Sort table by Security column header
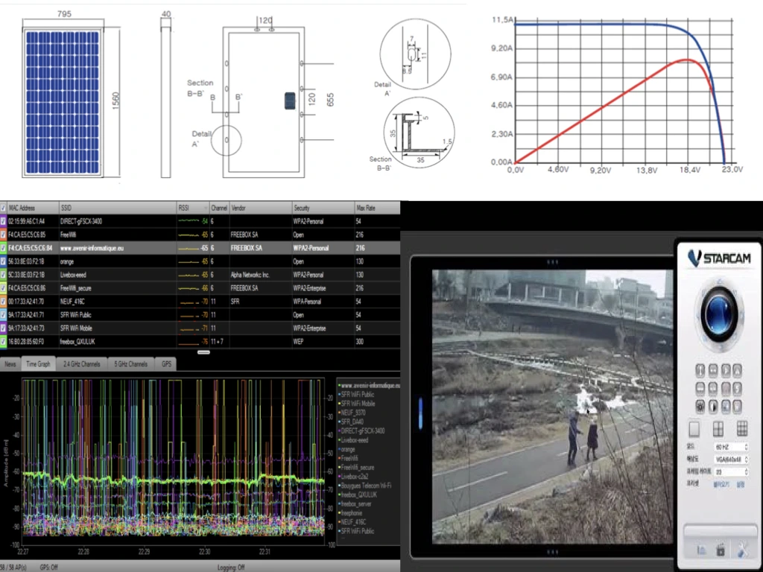This screenshot has height=572, width=763. (323, 209)
